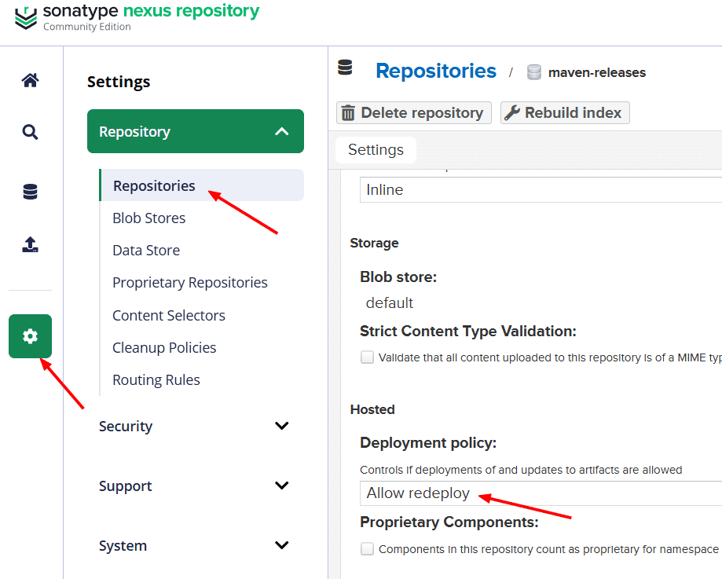The image size is (722, 579).
Task: Go to Repositories breadcrumb link
Action: pos(435,71)
